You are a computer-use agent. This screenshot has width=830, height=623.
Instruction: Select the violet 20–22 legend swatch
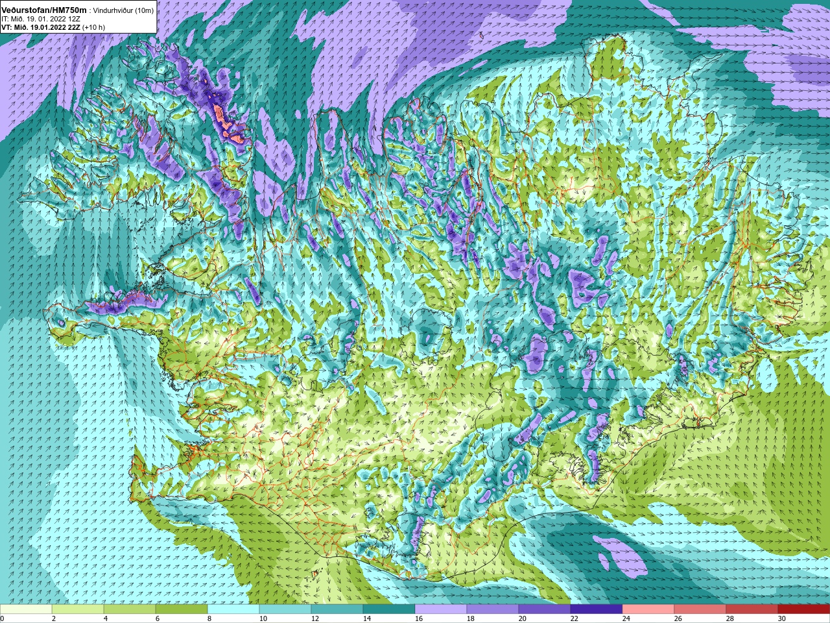pos(545,609)
